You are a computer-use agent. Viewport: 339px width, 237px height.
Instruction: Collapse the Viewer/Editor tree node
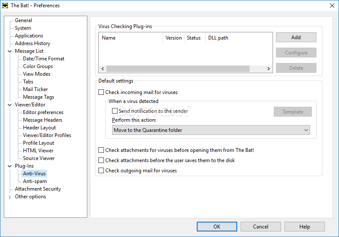tap(9, 105)
